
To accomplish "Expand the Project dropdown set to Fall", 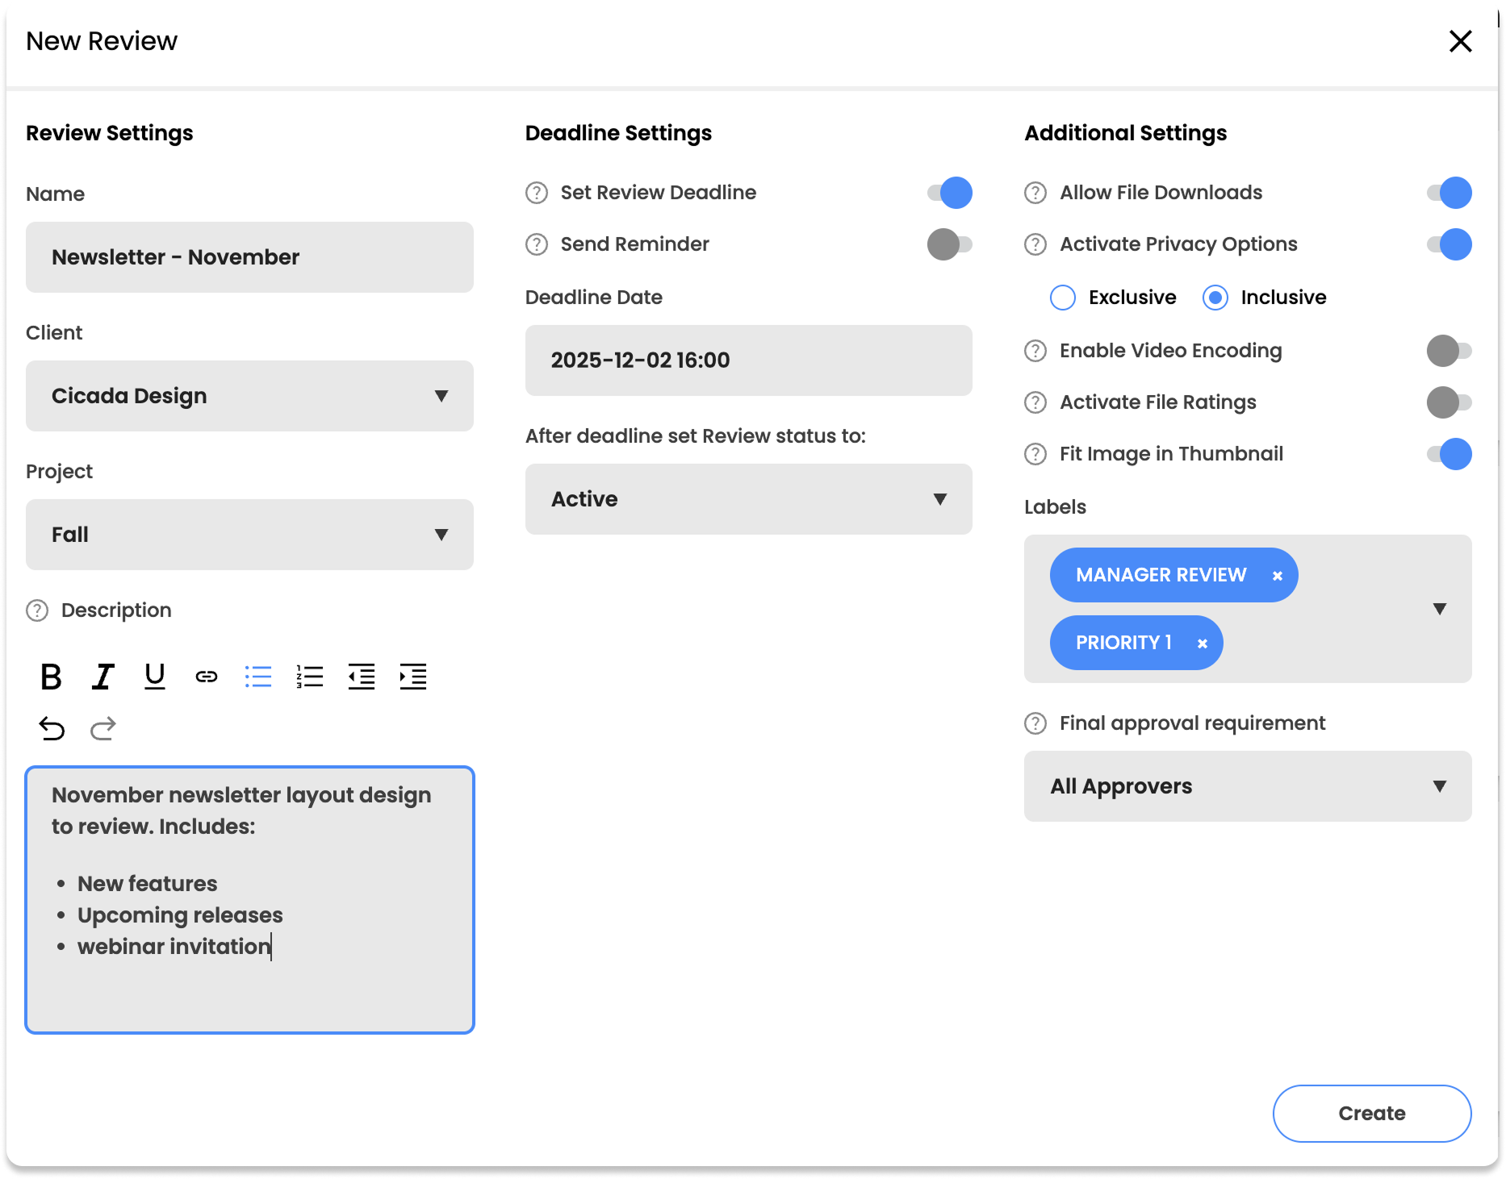I will [x=249, y=535].
